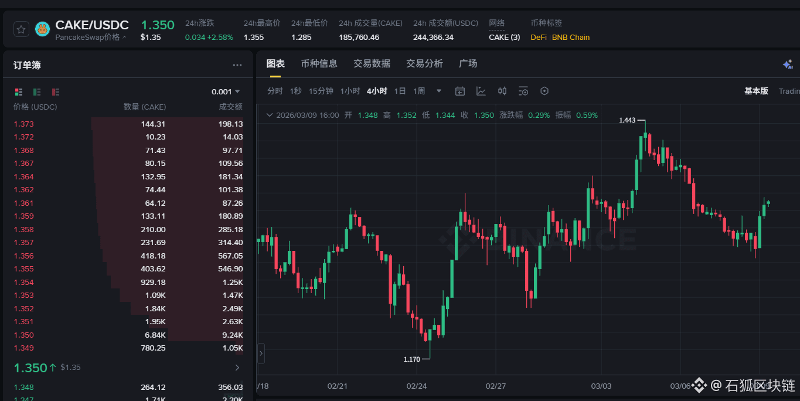Add CAKE/USDC to favorites with the star
The height and width of the screenshot is (401, 800).
coord(21,29)
